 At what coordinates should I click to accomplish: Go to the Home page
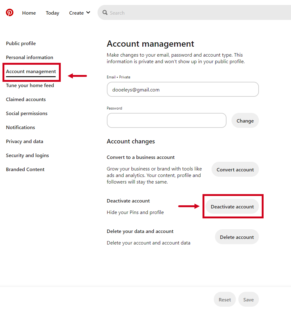(29, 13)
